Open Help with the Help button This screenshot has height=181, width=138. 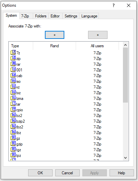click(x=122, y=173)
